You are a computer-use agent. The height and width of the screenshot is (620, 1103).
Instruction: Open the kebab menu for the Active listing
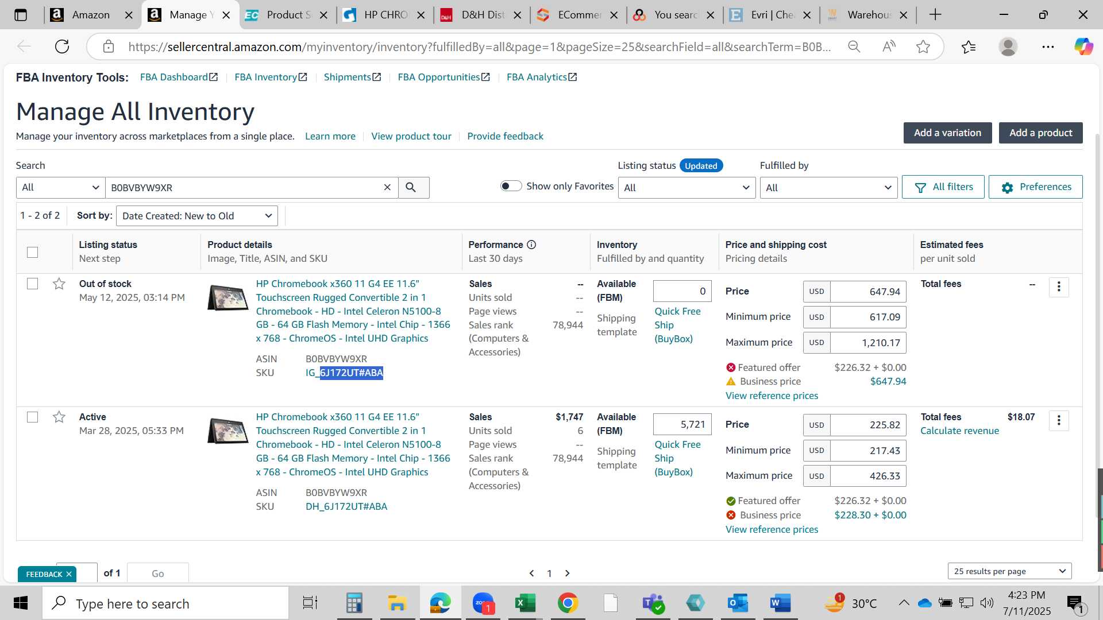1059,420
